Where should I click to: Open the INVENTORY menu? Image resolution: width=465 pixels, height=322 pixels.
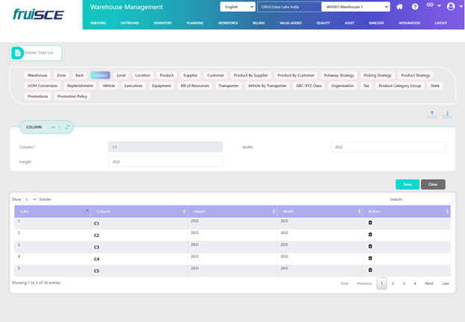(162, 23)
